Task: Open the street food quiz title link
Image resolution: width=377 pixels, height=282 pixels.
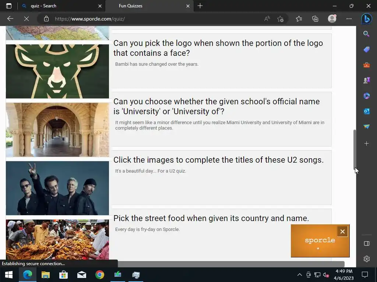Action: click(x=211, y=218)
